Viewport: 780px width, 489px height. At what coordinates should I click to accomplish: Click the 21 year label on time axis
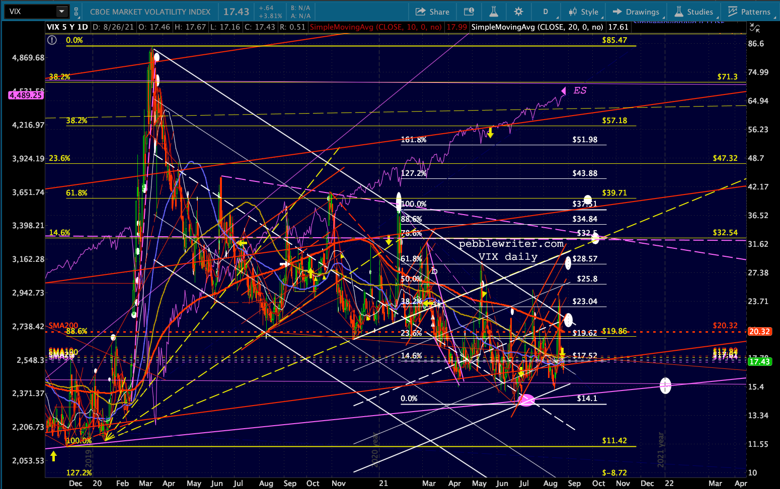(383, 483)
